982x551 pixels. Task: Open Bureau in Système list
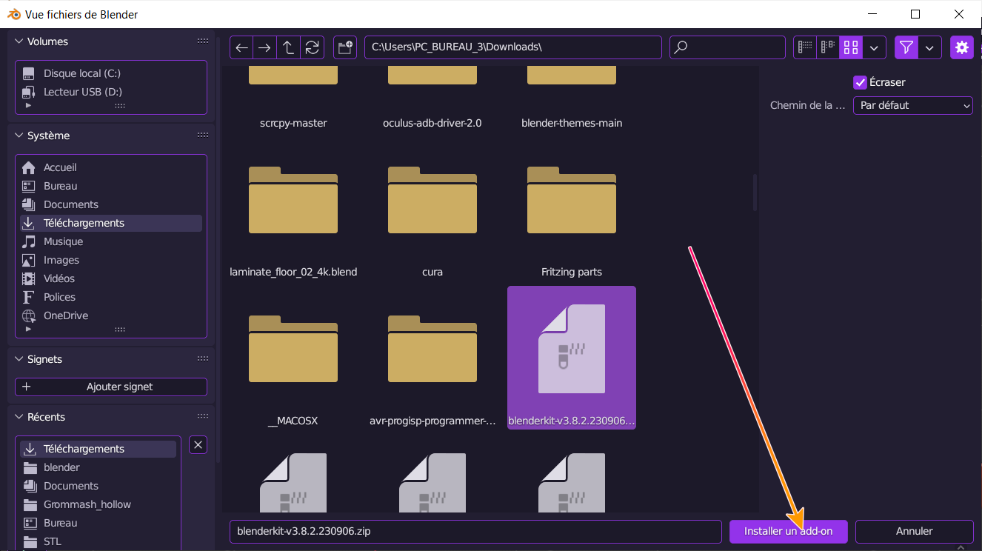tap(111, 186)
